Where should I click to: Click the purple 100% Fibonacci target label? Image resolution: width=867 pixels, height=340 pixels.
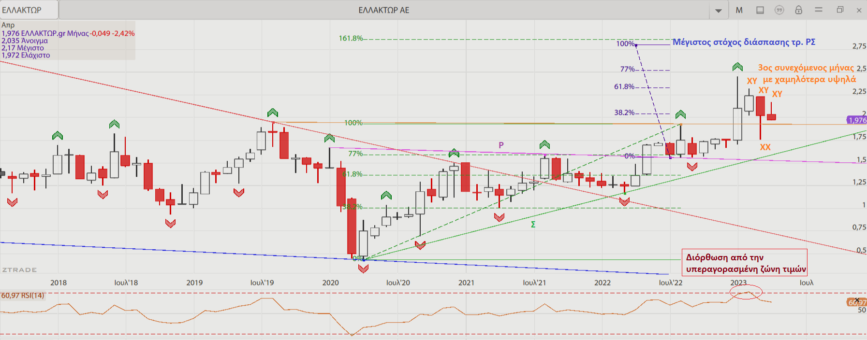pyautogui.click(x=625, y=44)
